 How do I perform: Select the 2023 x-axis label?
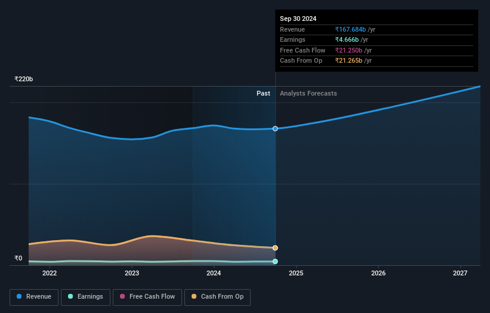click(x=132, y=273)
